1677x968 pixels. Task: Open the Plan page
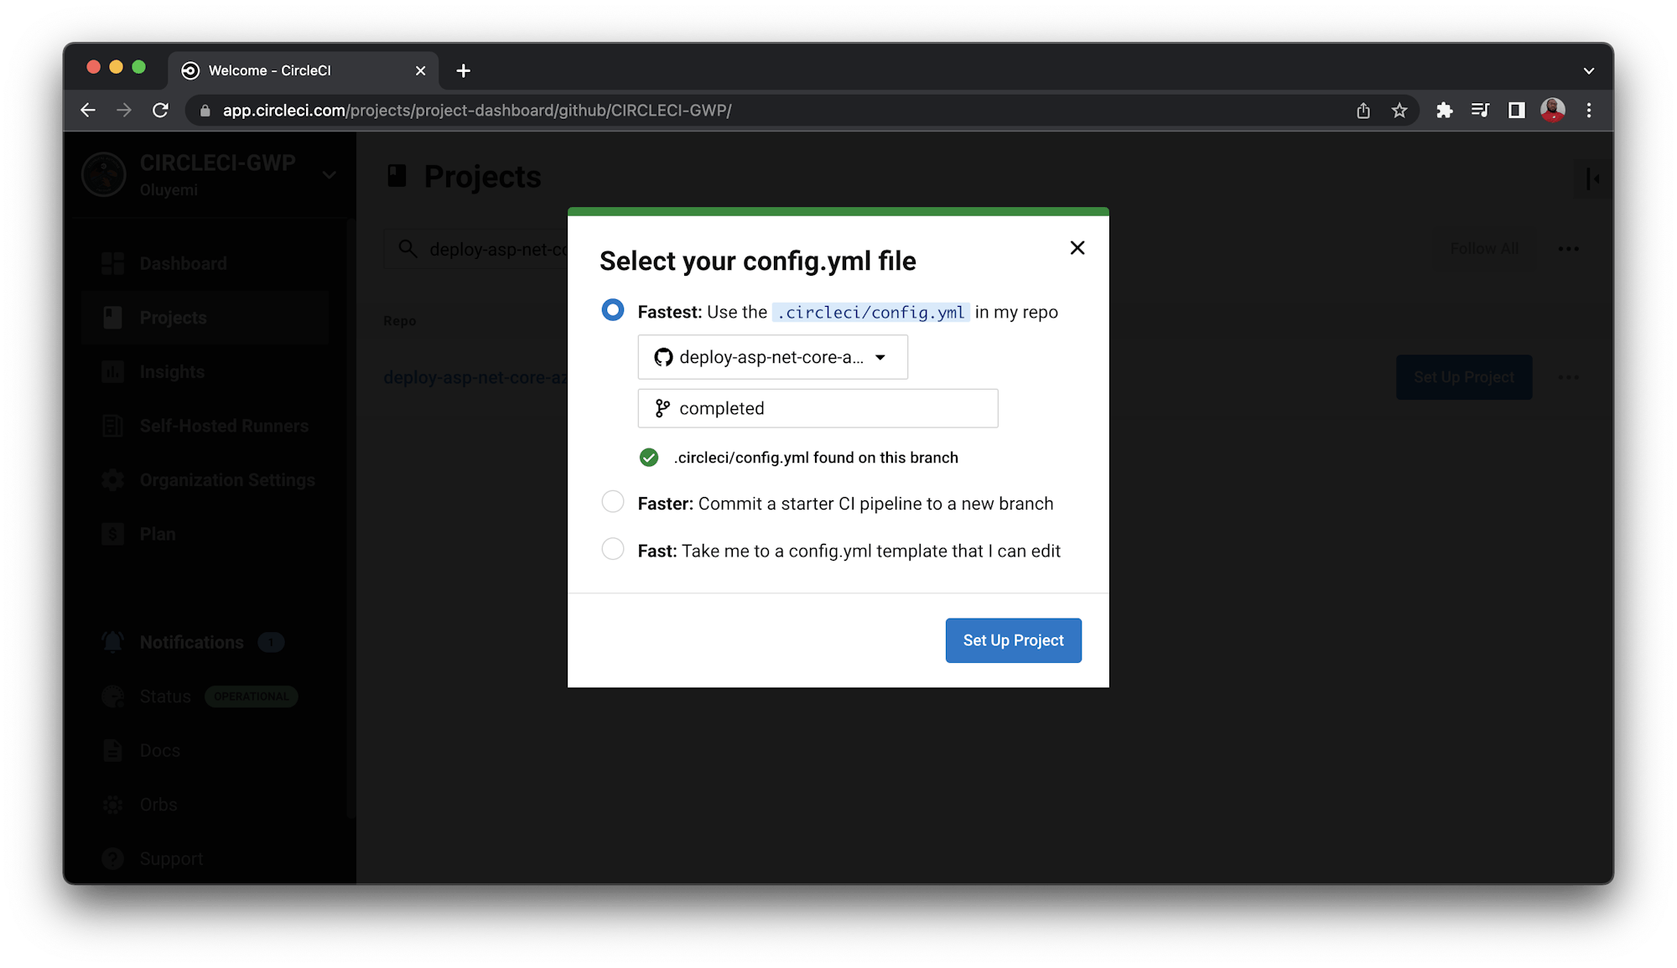click(x=156, y=533)
